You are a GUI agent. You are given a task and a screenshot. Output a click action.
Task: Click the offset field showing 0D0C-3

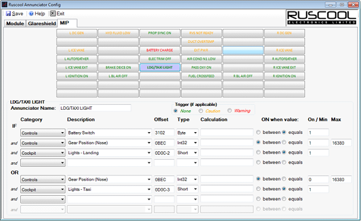[x=164, y=190]
